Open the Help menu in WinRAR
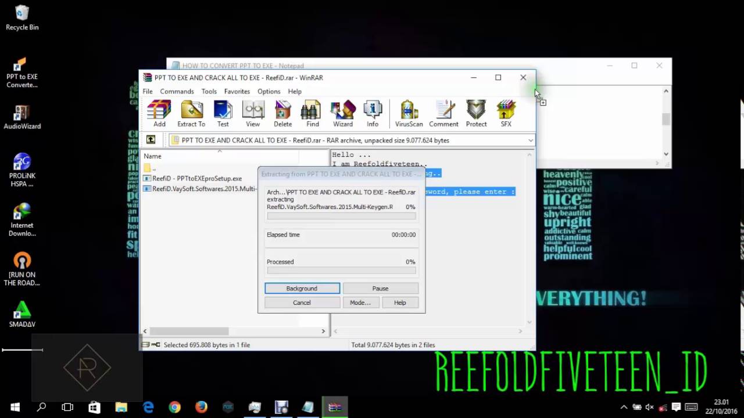Viewport: 744px width, 418px height. [x=295, y=91]
